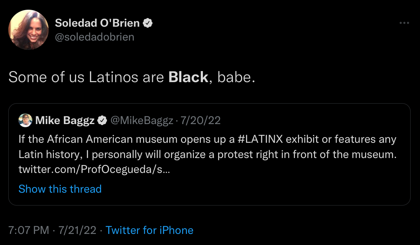Open the more options ellipsis menu

tap(404, 23)
